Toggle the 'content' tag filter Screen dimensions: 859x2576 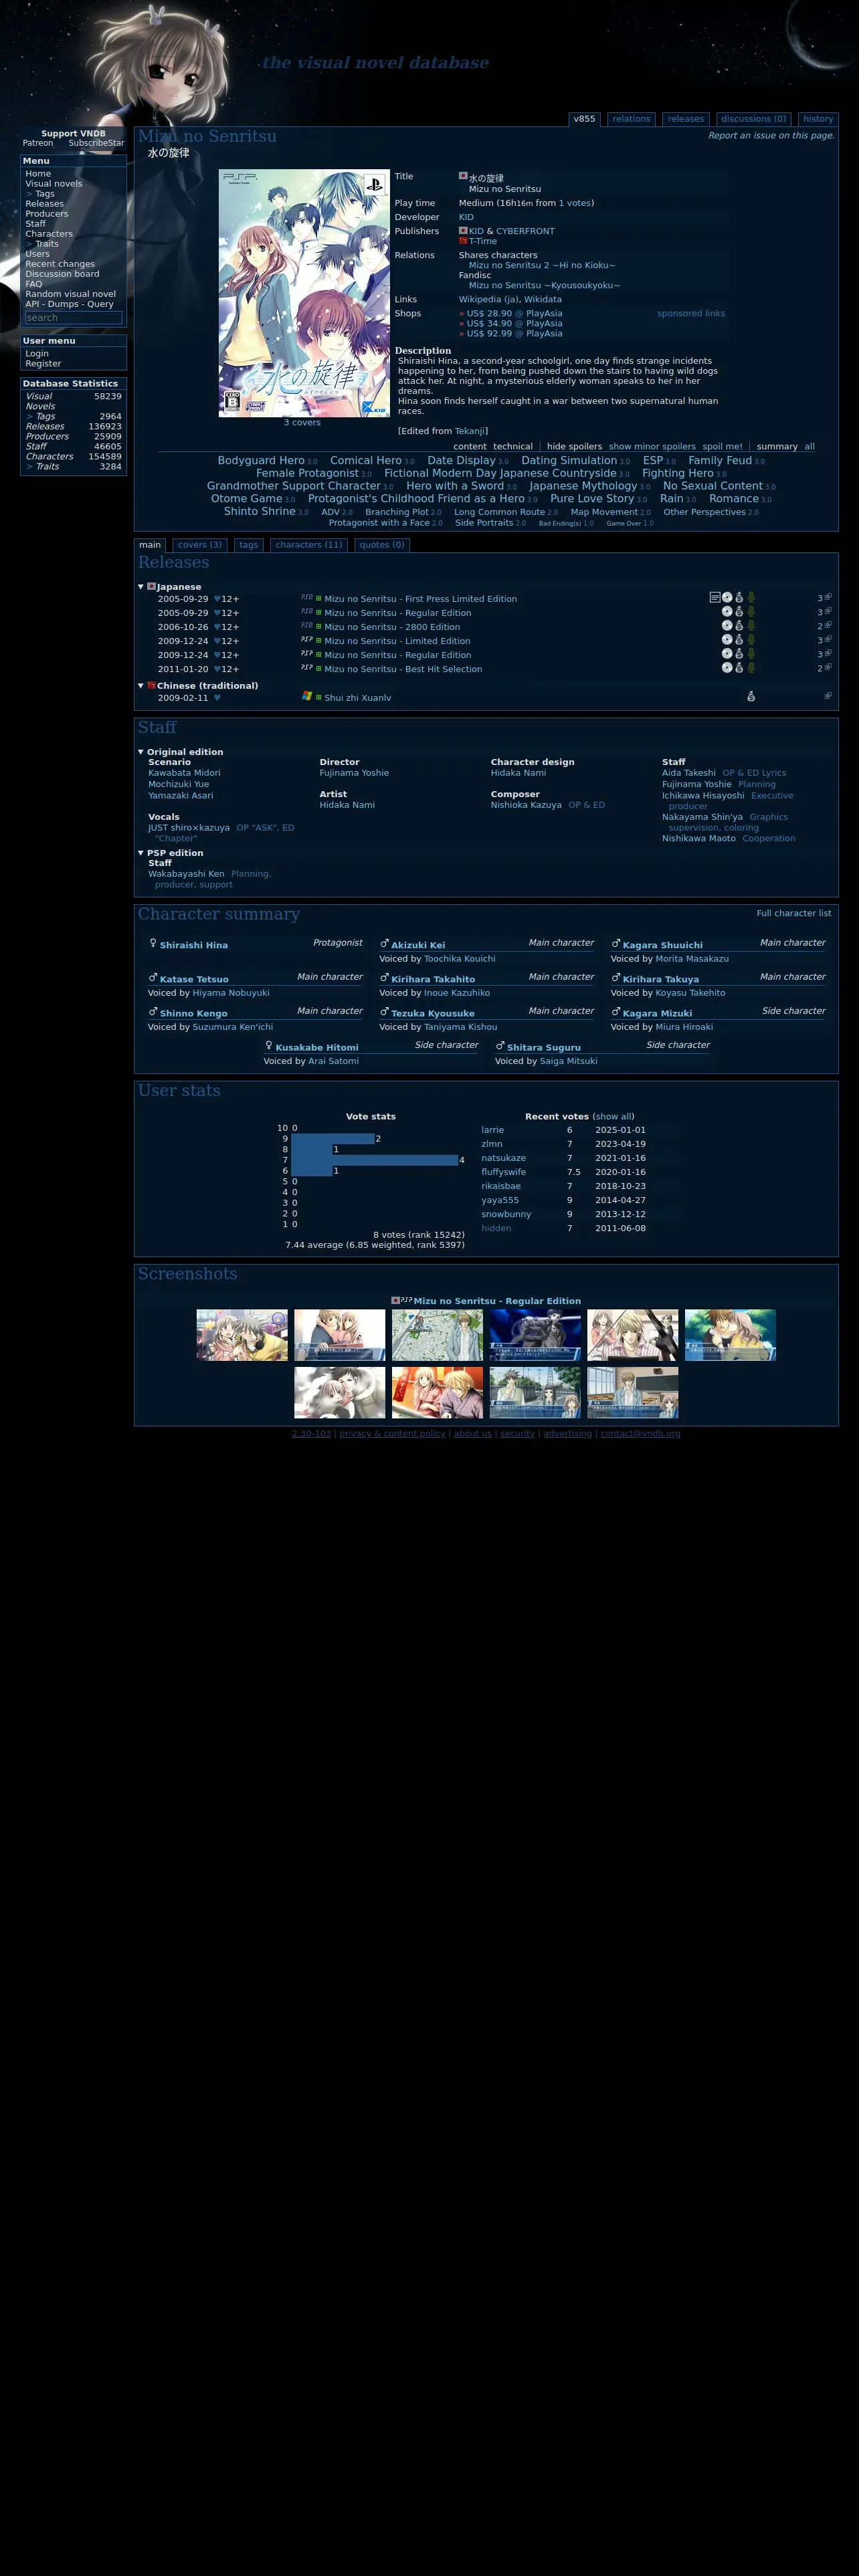point(470,447)
